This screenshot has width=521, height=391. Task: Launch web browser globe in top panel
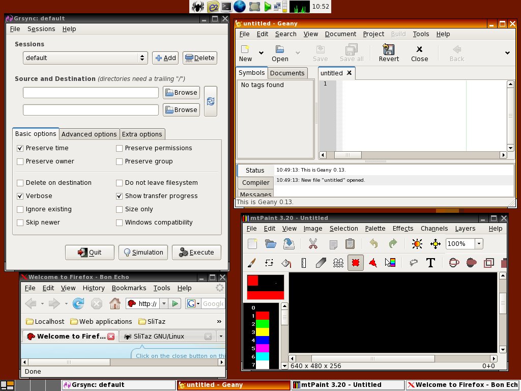pyautogui.click(x=240, y=6)
